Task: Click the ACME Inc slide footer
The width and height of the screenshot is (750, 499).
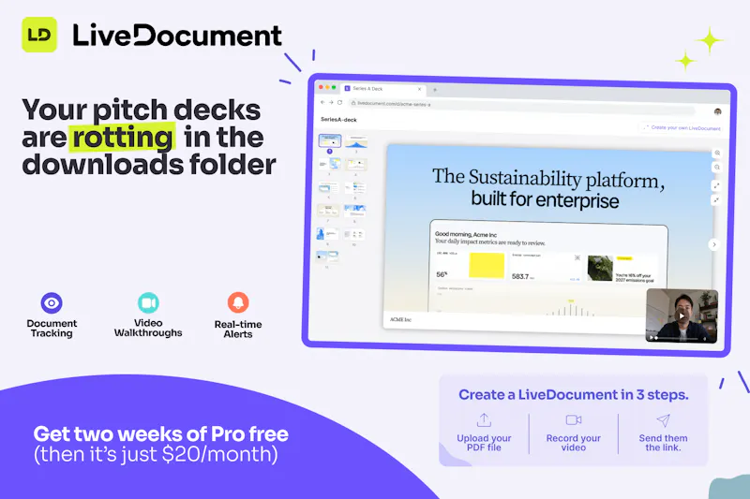Action: (x=401, y=319)
